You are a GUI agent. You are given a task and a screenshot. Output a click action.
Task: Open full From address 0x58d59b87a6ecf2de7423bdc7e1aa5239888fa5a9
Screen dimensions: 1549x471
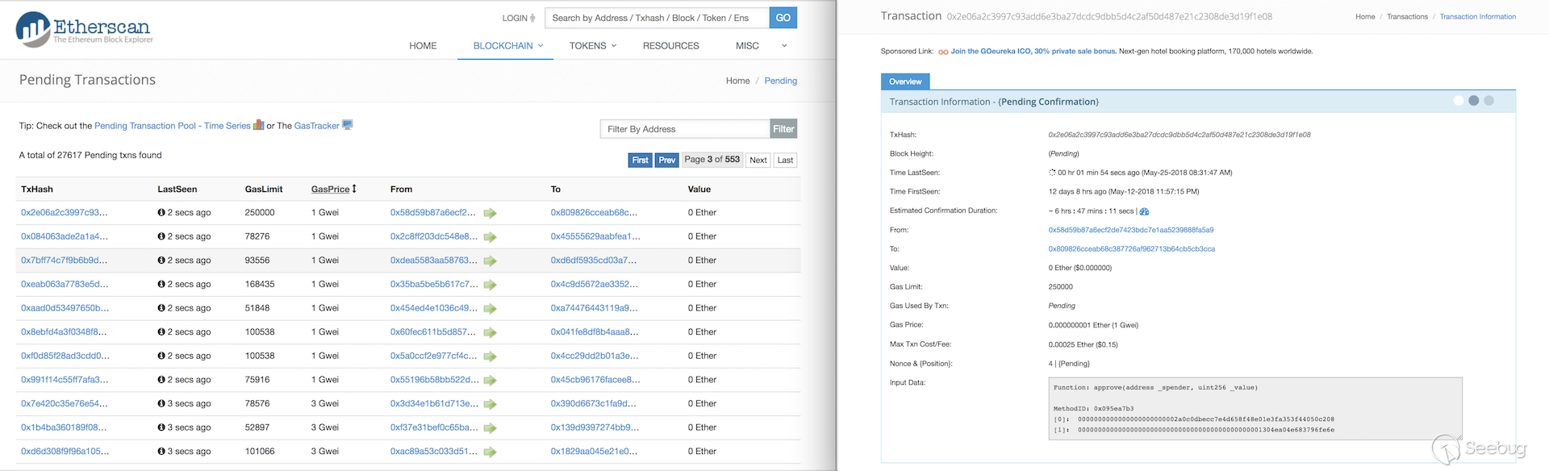[1131, 230]
